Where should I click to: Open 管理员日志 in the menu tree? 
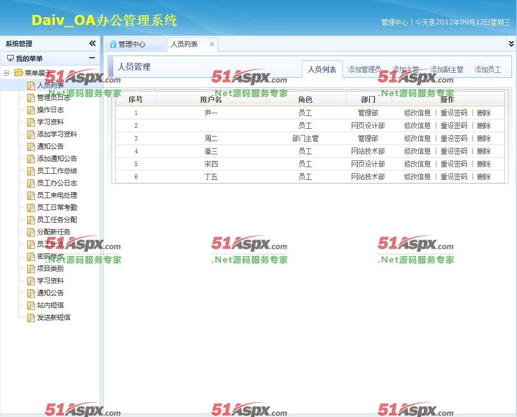coord(53,97)
